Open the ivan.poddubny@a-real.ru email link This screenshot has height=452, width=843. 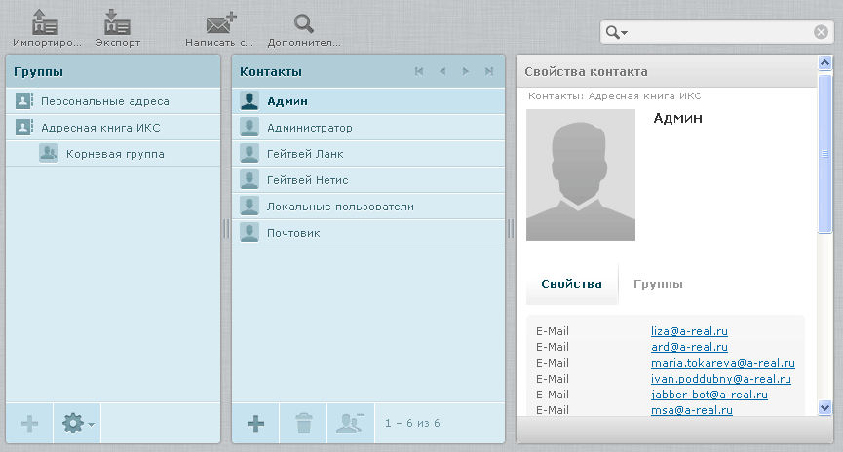(720, 379)
